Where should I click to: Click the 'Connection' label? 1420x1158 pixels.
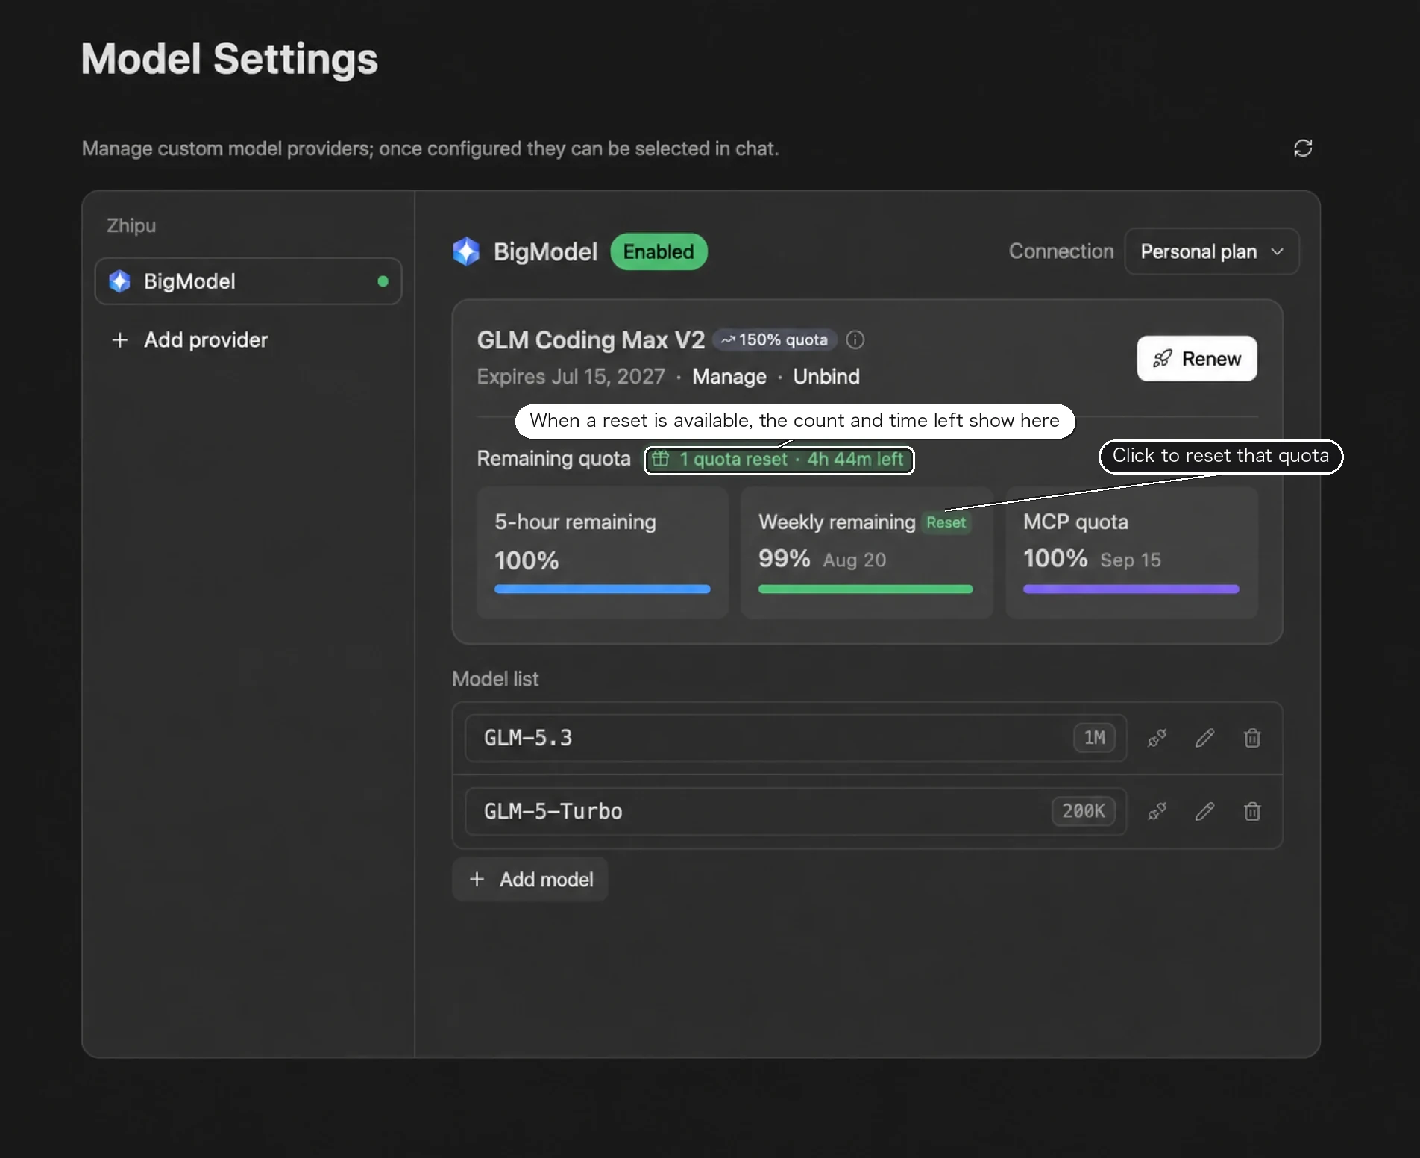click(x=1061, y=251)
